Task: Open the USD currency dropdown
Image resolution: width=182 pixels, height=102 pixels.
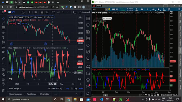Action: (81, 17)
